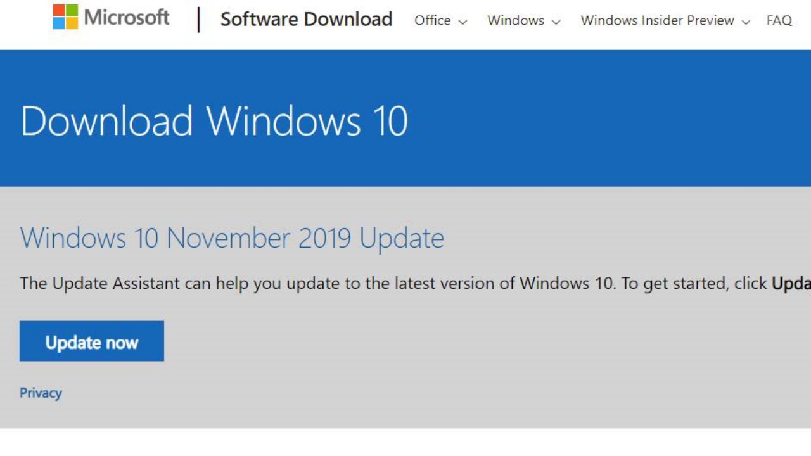This screenshot has width=811, height=456.
Task: Open the FAQ page
Action: (779, 21)
